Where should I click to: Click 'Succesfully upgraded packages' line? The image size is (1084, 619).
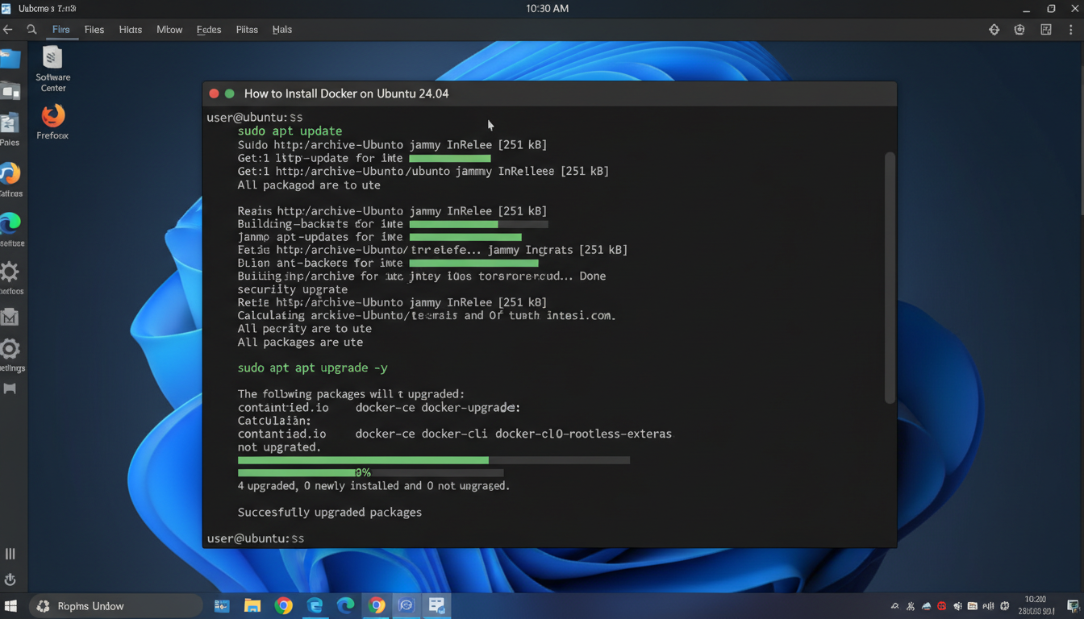pos(330,512)
